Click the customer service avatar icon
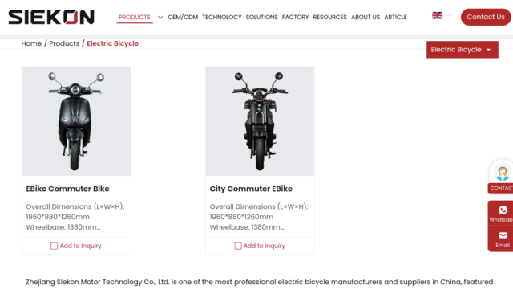 click(503, 173)
